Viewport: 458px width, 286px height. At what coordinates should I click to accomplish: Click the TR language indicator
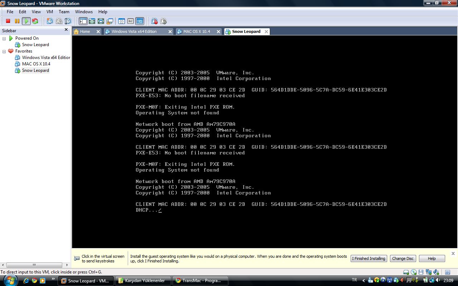(x=354, y=280)
